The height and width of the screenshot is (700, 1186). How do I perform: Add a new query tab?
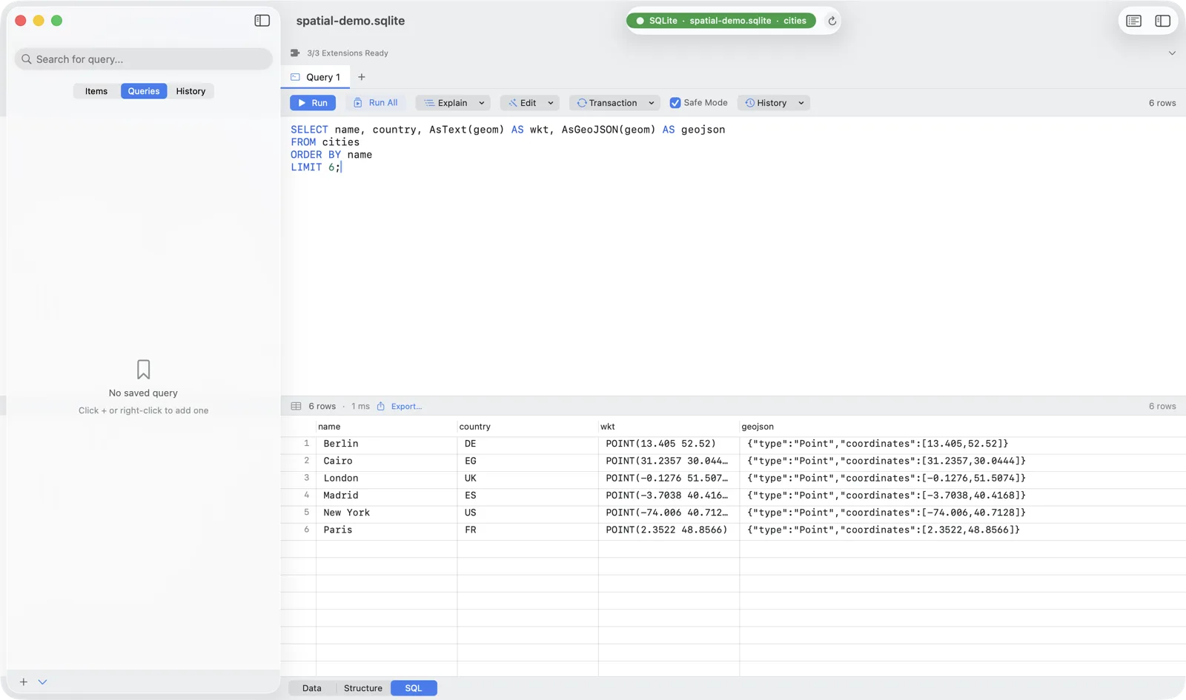point(362,77)
